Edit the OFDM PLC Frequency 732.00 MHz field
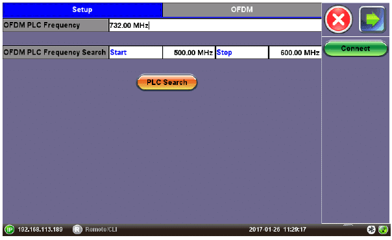The width and height of the screenshot is (392, 240). coord(215,25)
